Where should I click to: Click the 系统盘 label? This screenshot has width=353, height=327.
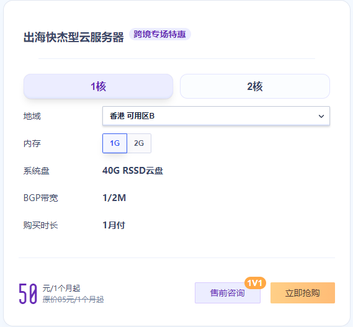click(x=36, y=171)
